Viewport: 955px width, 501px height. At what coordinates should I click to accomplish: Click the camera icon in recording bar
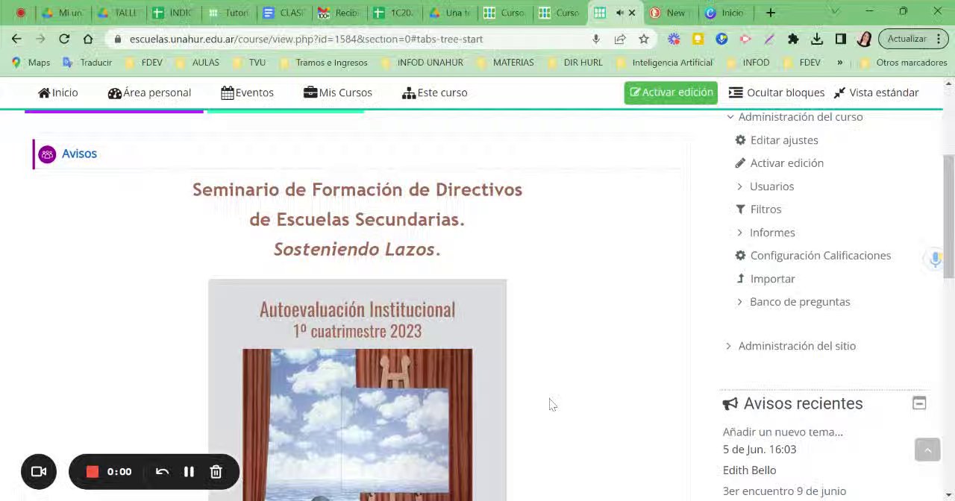point(39,471)
